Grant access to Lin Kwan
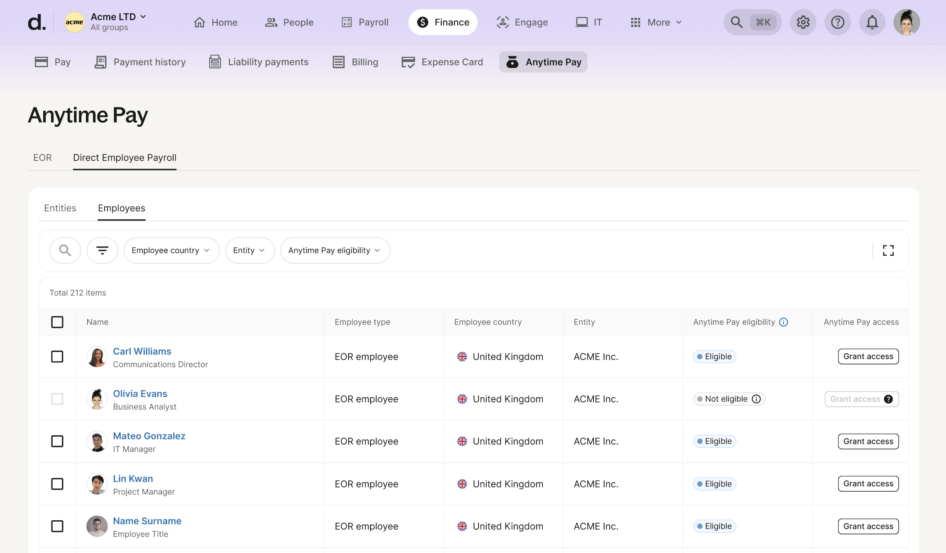The image size is (946, 553). pyautogui.click(x=868, y=483)
